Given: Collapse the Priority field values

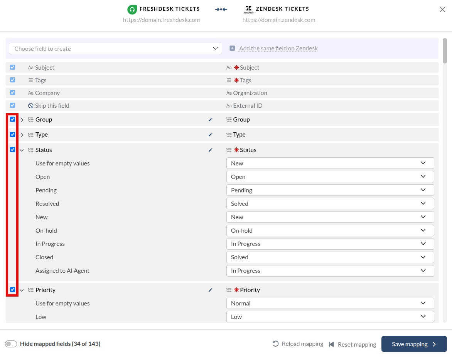Looking at the screenshot, I should point(22,290).
